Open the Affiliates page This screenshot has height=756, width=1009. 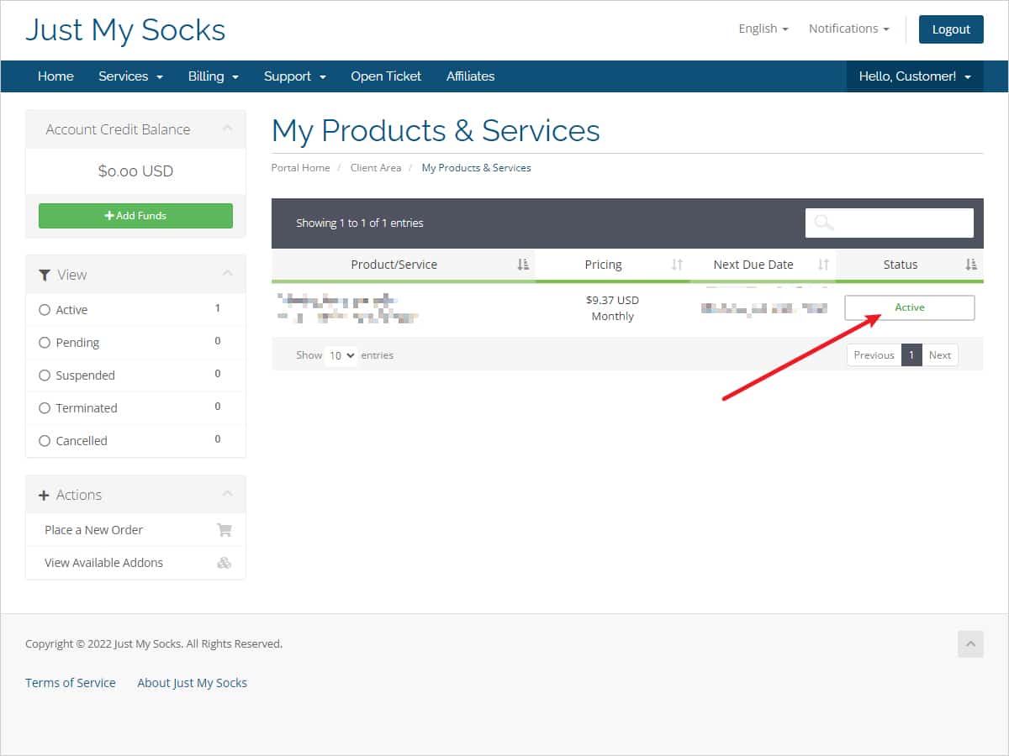(x=470, y=76)
